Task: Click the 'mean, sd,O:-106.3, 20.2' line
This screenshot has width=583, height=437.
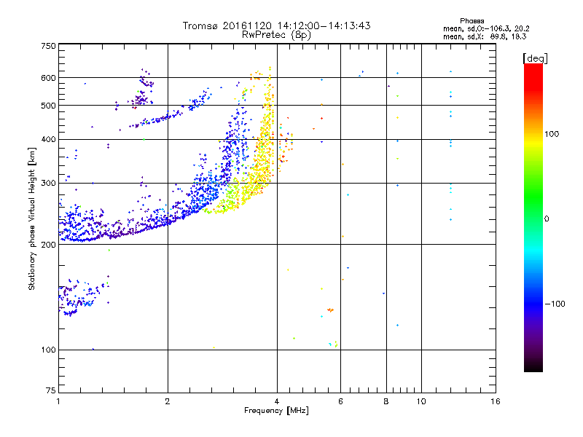Action: pos(486,28)
